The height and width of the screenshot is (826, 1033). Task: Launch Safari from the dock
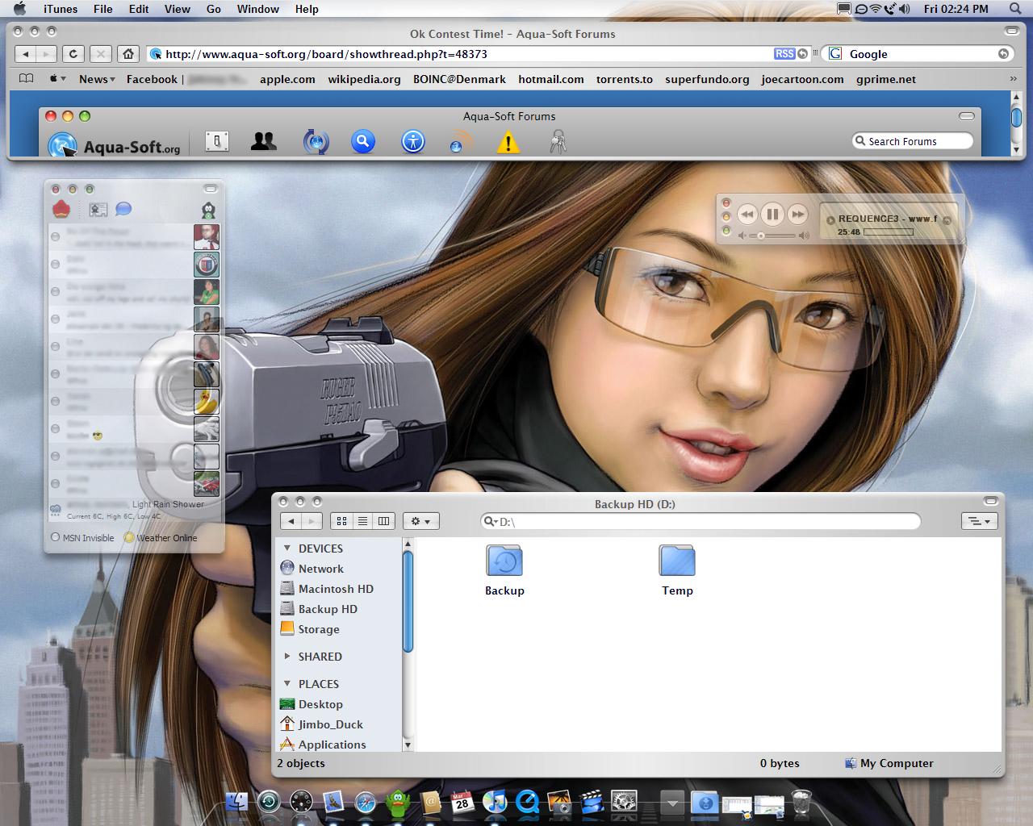pos(366,803)
